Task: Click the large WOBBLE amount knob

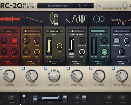Action: pos(32,75)
